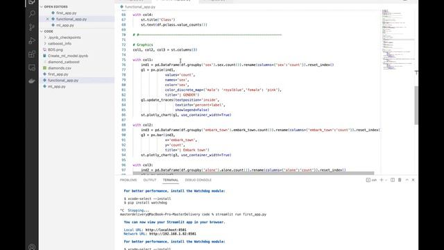This screenshot has width=444, height=250.
Task: Open the Search view in the activity bar
Action: (32, 14)
